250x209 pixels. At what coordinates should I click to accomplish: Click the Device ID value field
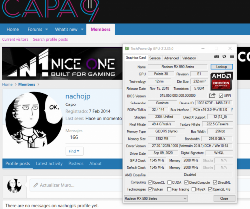[x=214, y=103]
